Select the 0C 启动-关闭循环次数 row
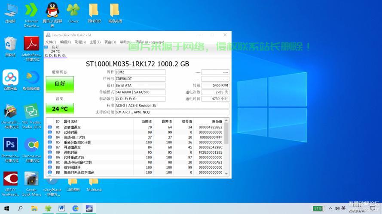The image size is (382, 214). 135,162
